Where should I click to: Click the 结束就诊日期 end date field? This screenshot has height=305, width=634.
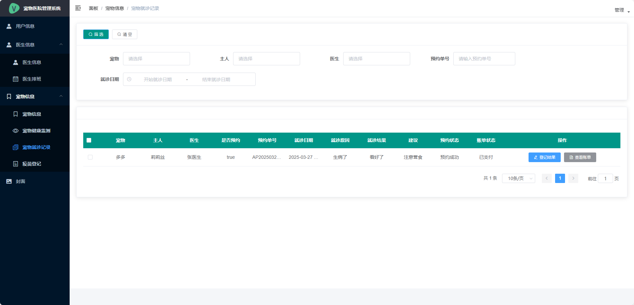click(x=216, y=80)
